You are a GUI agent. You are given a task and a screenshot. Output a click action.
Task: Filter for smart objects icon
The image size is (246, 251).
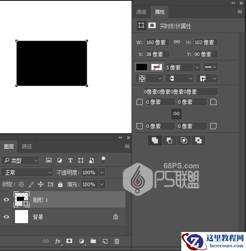[x=92, y=160]
